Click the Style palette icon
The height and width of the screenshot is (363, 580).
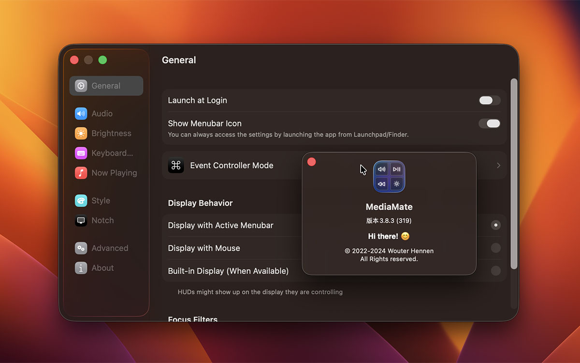(81, 201)
